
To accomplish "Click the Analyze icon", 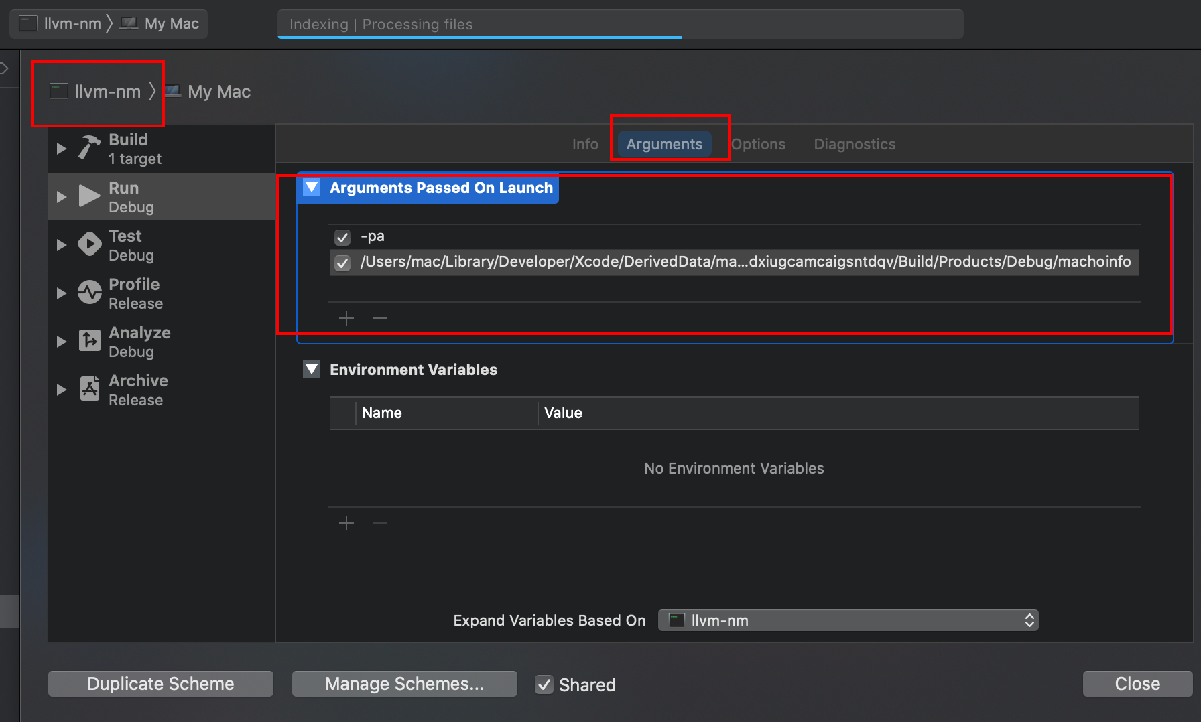I will pos(89,341).
